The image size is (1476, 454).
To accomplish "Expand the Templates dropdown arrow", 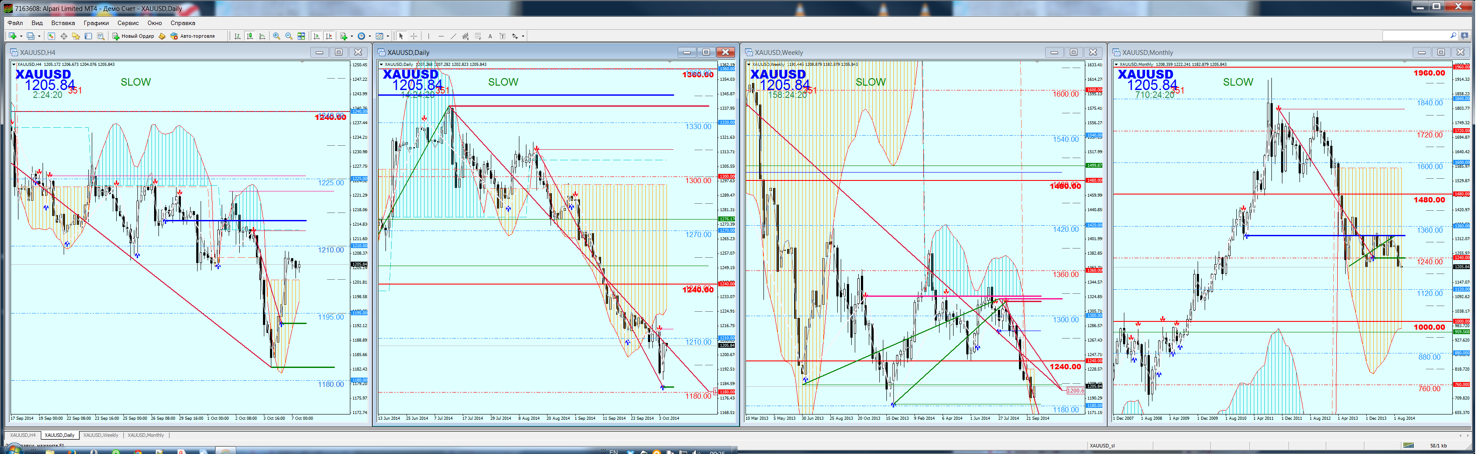I will [x=388, y=36].
